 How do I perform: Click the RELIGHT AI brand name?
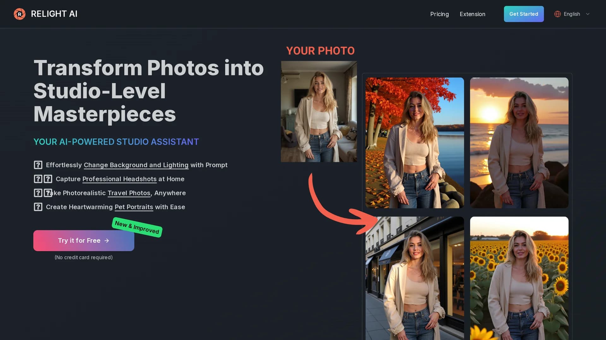[54, 14]
